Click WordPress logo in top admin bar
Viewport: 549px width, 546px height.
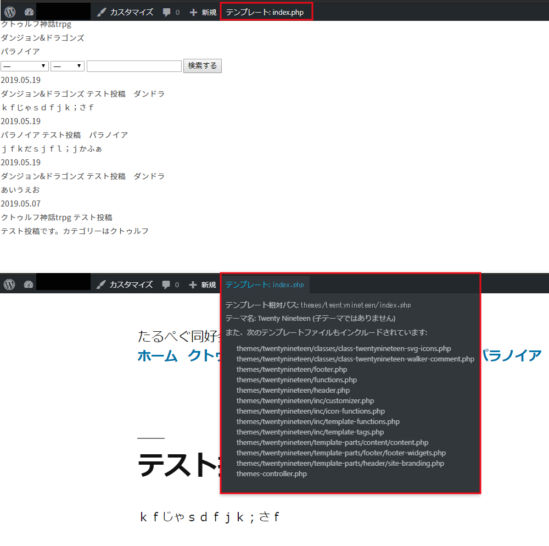coord(10,12)
